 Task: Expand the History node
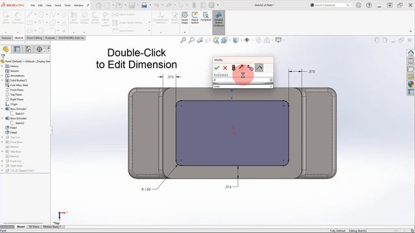[x=3, y=66]
